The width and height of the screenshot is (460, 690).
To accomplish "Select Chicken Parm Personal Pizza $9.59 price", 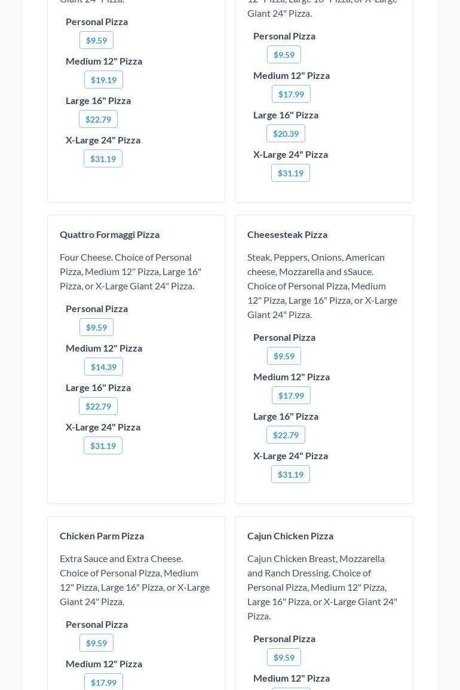I will (96, 643).
